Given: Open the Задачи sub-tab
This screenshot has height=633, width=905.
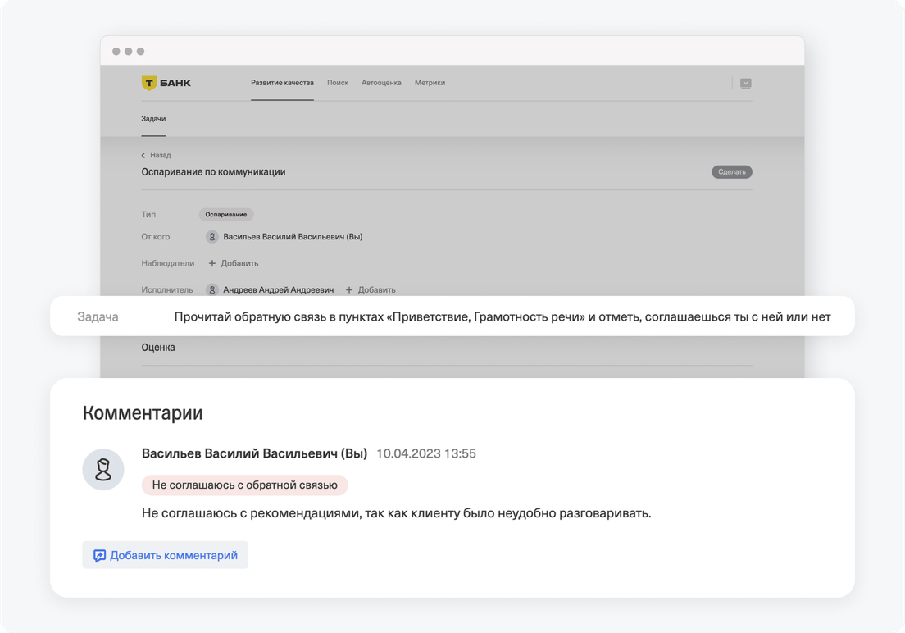Looking at the screenshot, I should click(x=153, y=119).
